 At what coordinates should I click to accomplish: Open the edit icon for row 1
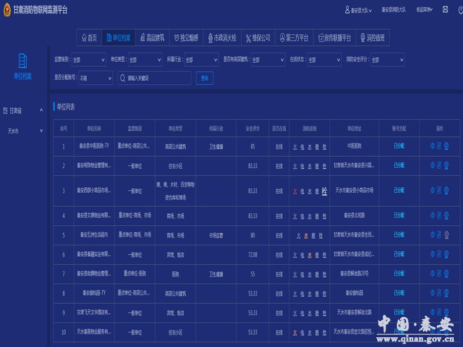point(439,146)
